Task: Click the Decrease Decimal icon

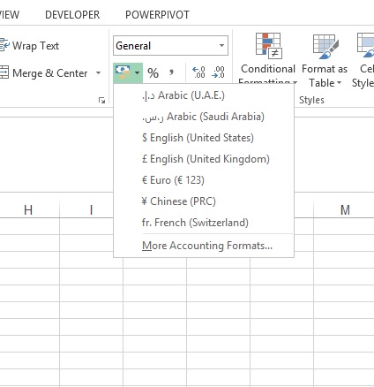Action: [218, 72]
